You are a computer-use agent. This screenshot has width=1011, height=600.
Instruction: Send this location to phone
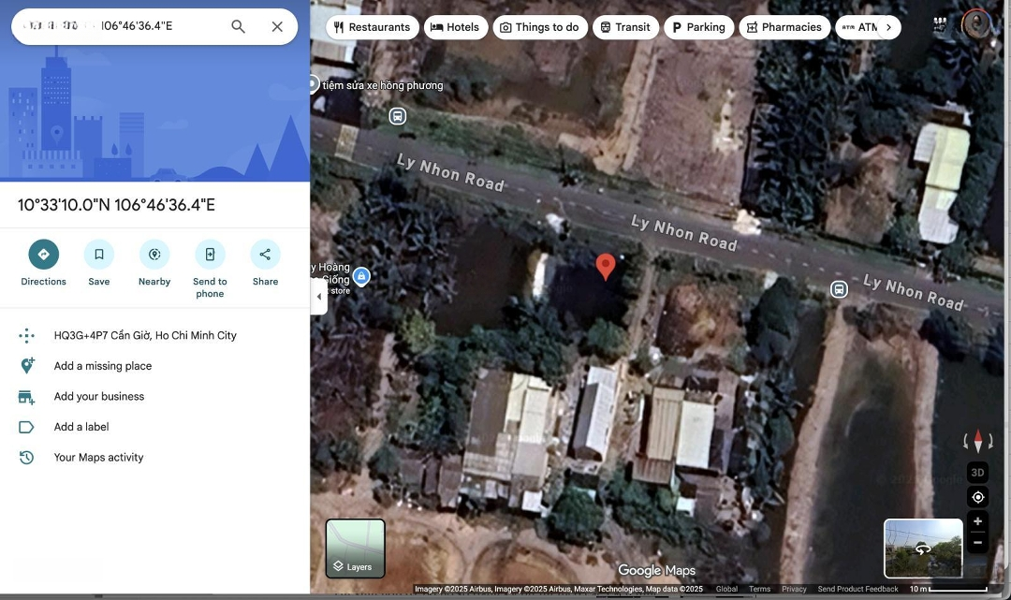point(210,255)
